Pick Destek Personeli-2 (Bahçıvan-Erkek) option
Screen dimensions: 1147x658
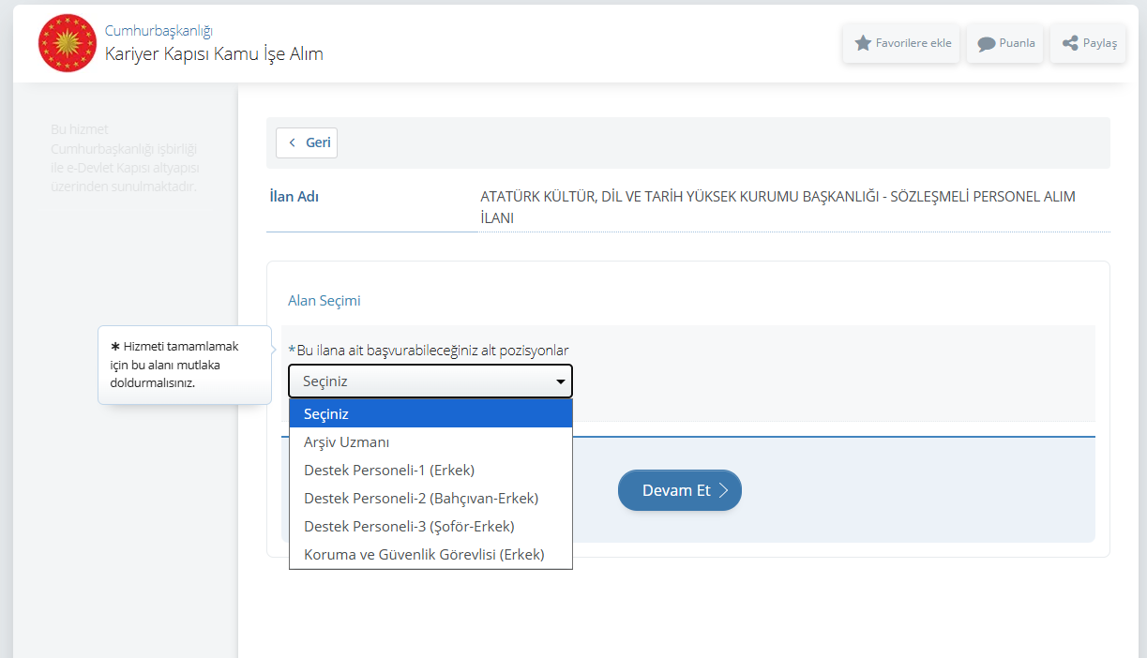tap(421, 498)
